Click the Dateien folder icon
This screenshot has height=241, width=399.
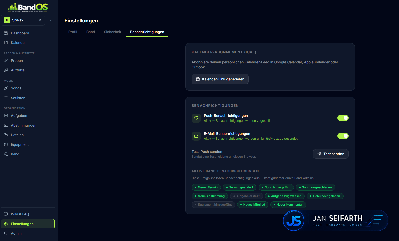6,135
